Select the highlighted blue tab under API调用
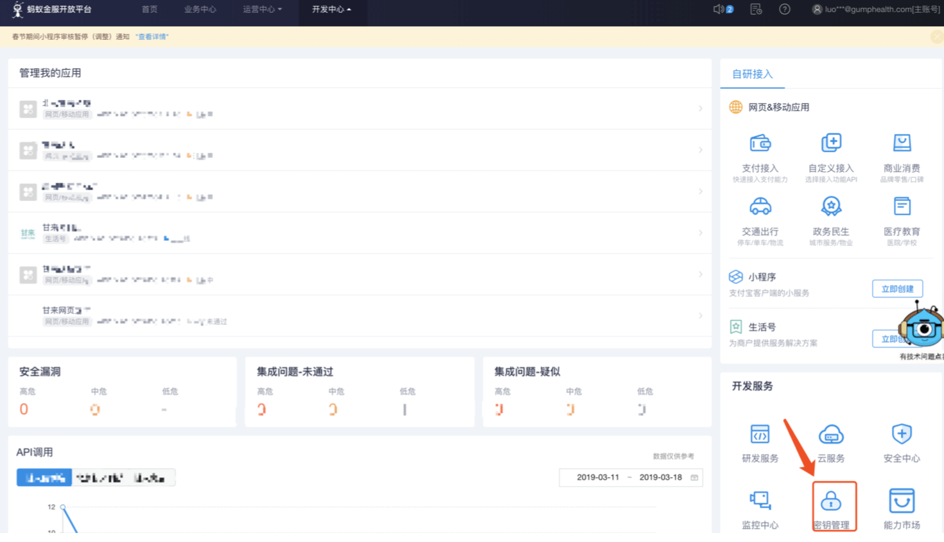This screenshot has width=944, height=542. click(44, 478)
